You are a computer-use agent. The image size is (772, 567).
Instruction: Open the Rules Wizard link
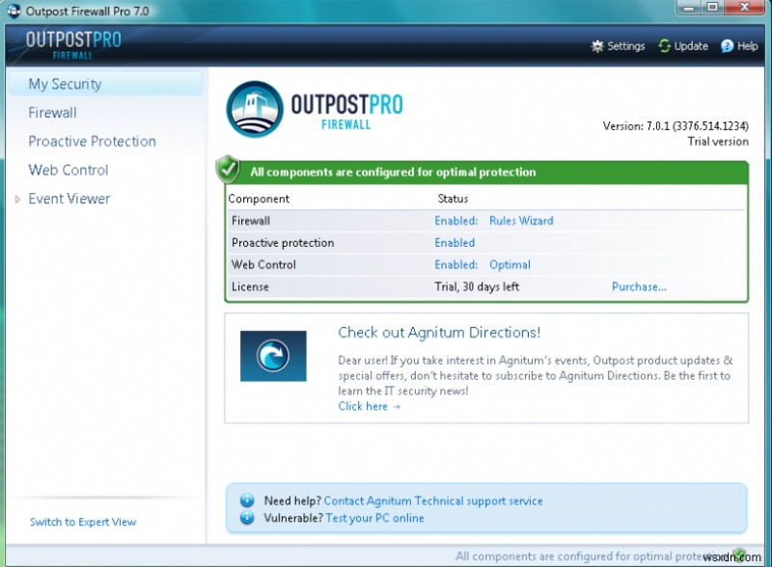tap(521, 221)
